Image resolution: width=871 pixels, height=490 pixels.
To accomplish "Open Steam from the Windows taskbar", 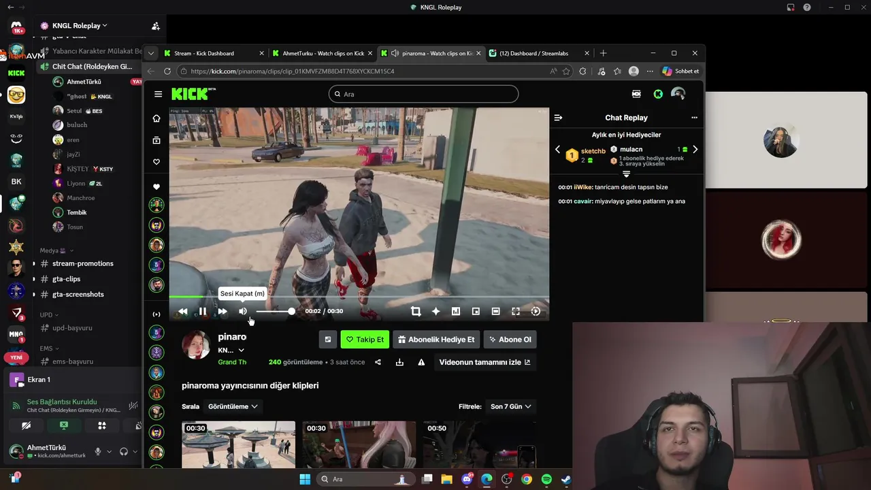I will 566,479.
